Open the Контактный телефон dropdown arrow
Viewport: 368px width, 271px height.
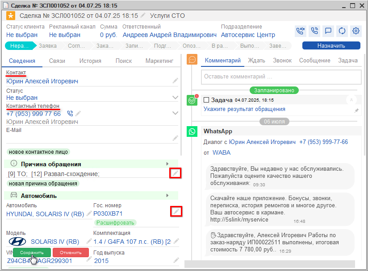[x=176, y=114]
